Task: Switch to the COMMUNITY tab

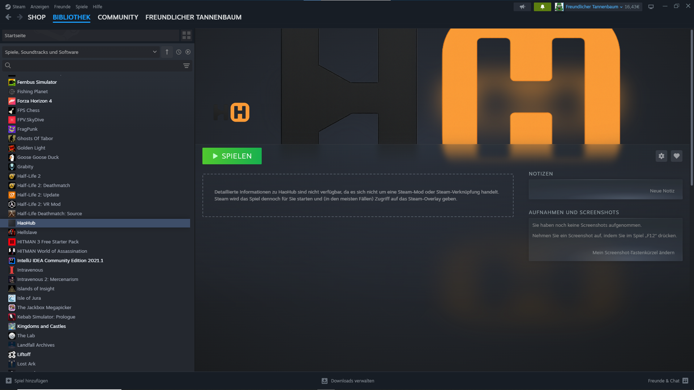Action: [118, 17]
